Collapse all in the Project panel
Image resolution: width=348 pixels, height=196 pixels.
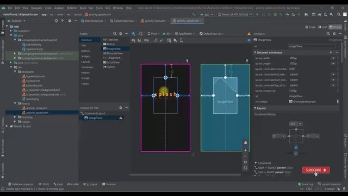point(63,21)
